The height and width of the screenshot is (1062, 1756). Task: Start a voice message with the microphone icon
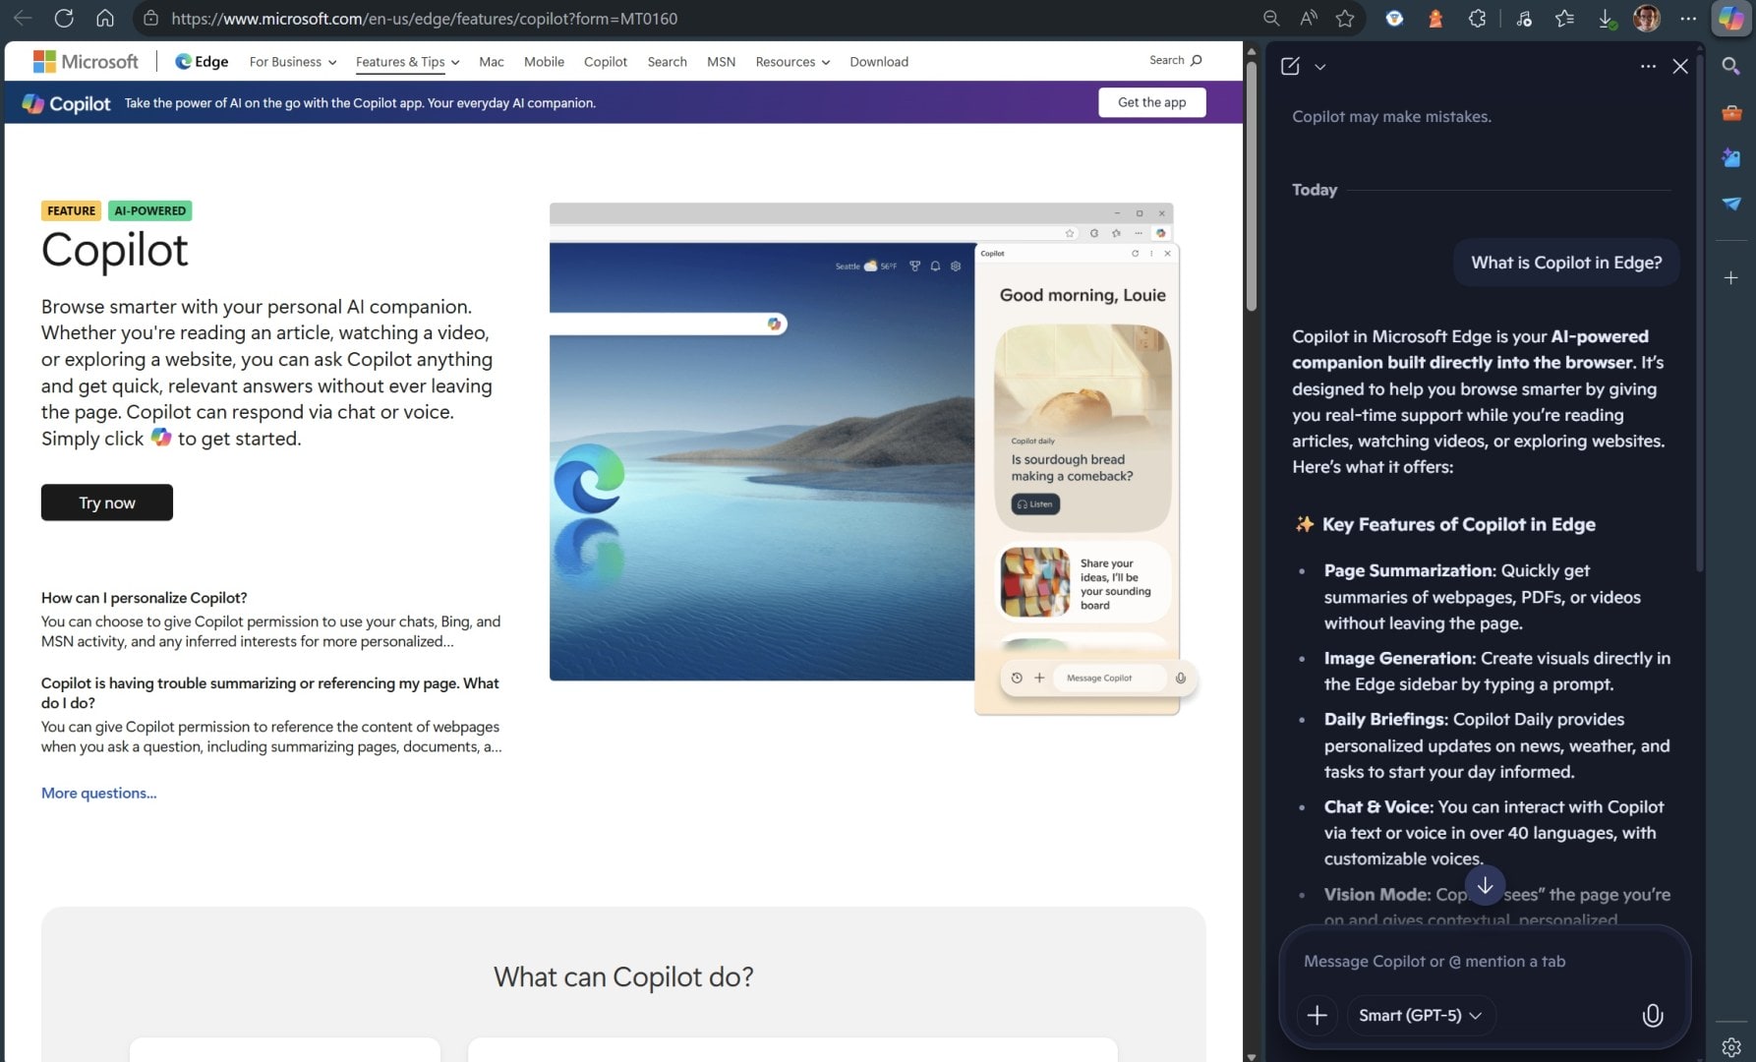pyautogui.click(x=1653, y=1015)
